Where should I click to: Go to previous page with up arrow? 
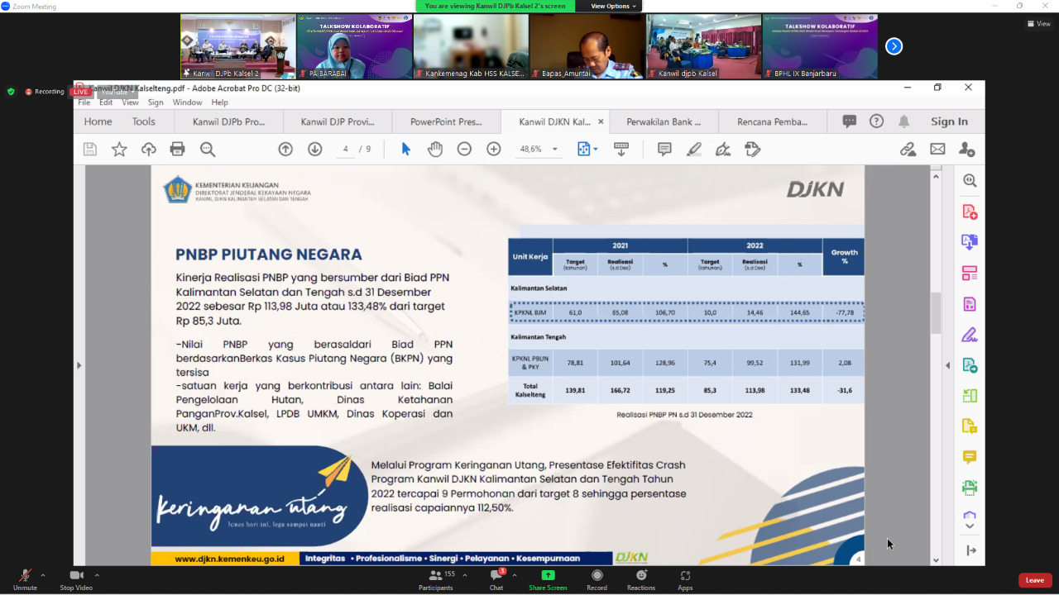tap(285, 150)
